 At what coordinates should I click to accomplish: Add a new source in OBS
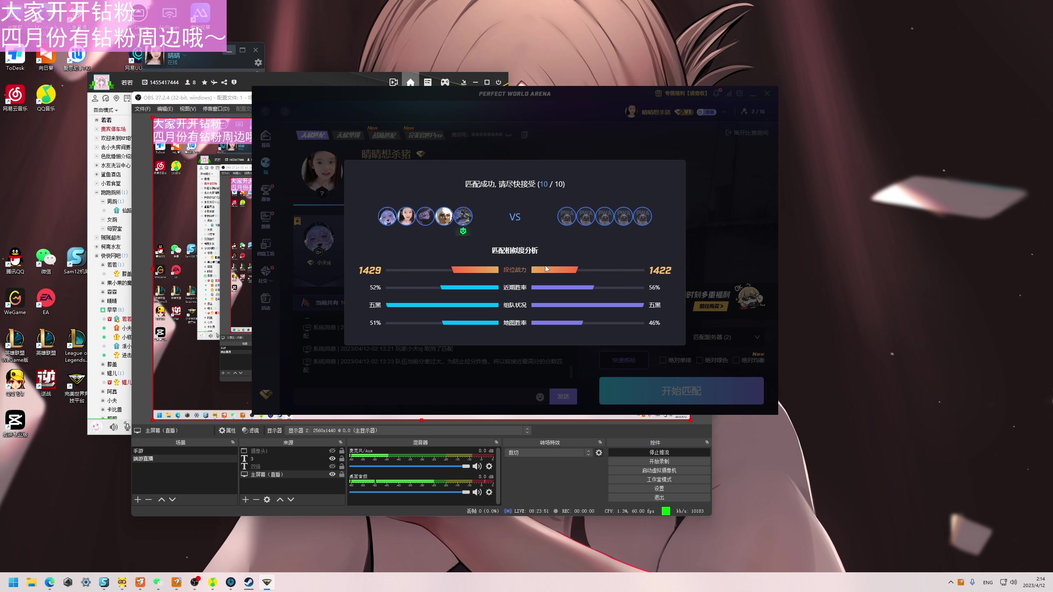246,499
